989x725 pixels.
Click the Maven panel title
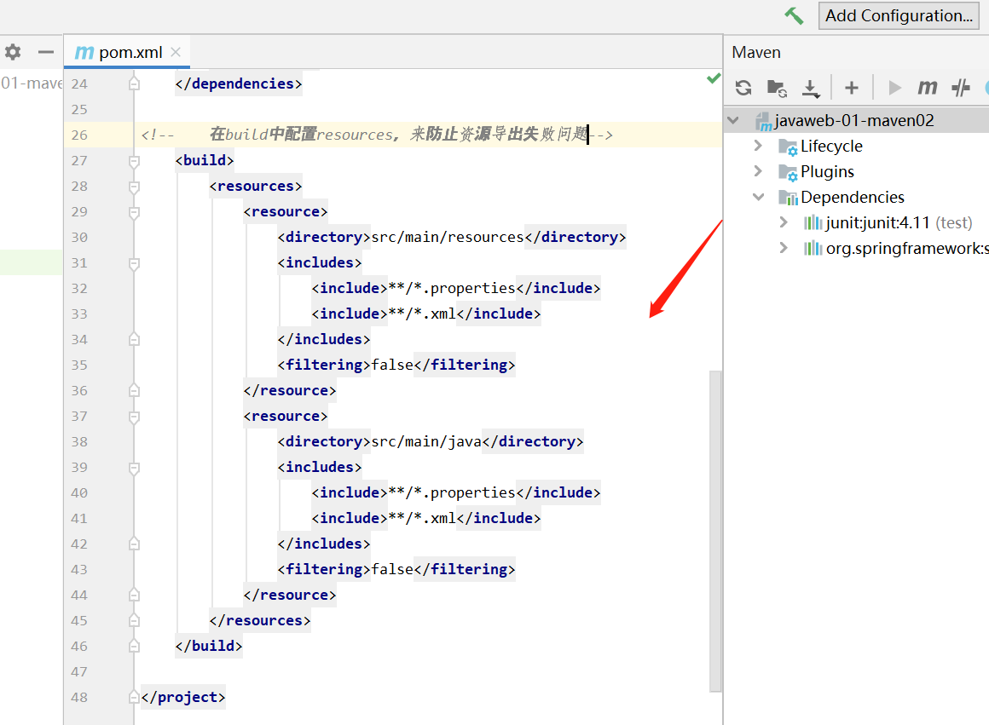point(756,52)
